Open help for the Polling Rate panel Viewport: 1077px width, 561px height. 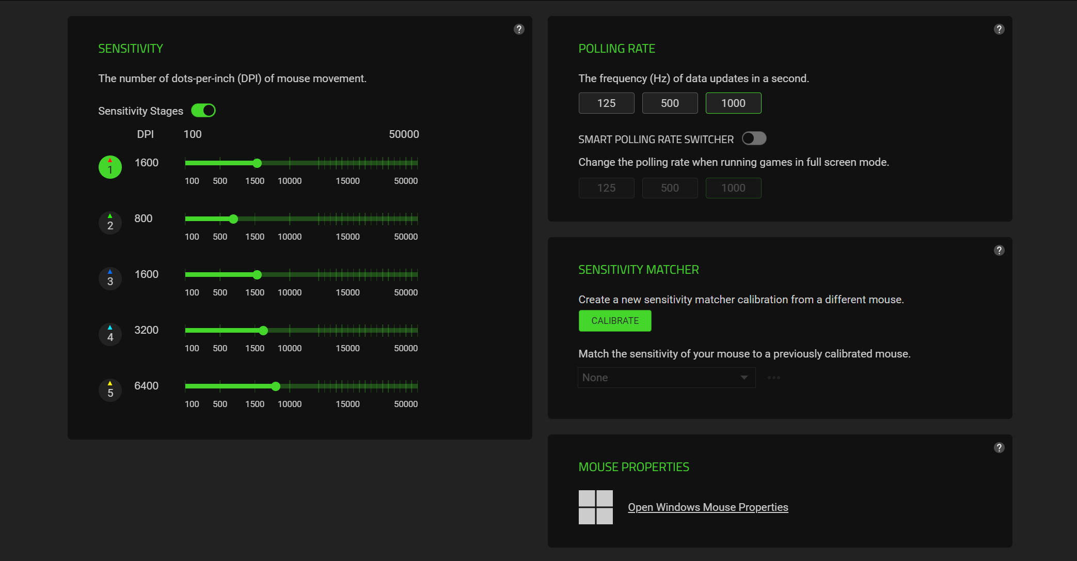(x=999, y=29)
